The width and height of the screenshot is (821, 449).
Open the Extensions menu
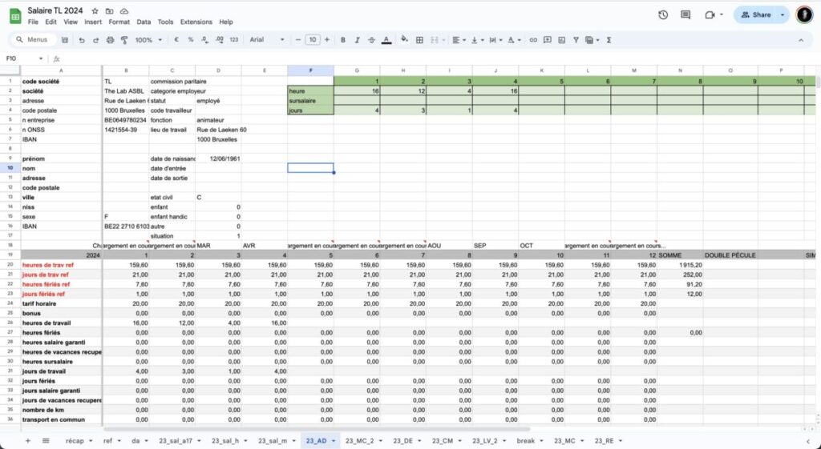pos(196,22)
